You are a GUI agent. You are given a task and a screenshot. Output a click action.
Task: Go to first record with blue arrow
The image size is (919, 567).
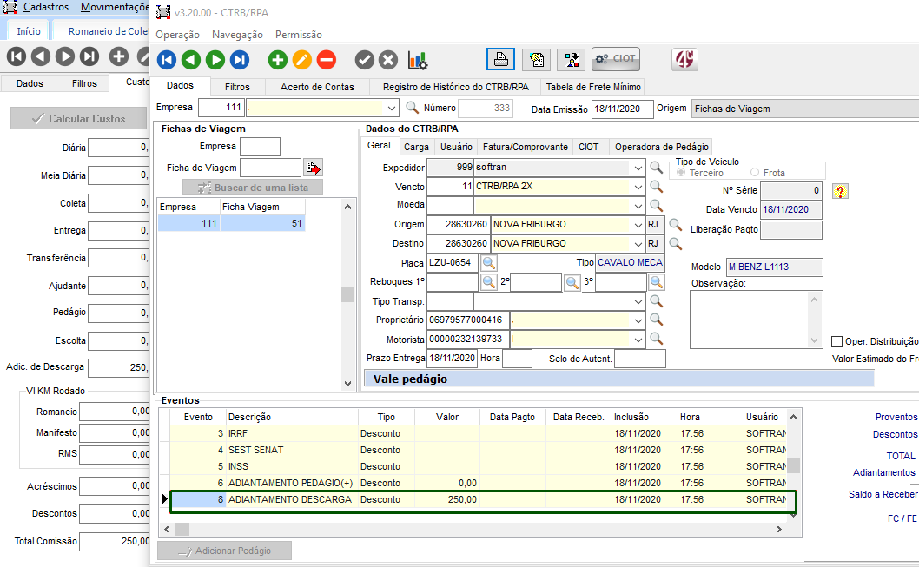click(167, 60)
